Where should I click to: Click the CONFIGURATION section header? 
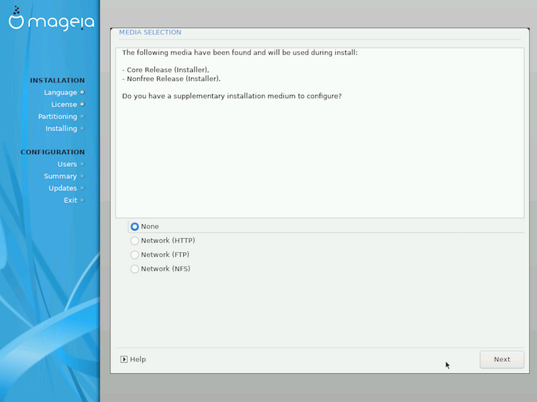[52, 152]
